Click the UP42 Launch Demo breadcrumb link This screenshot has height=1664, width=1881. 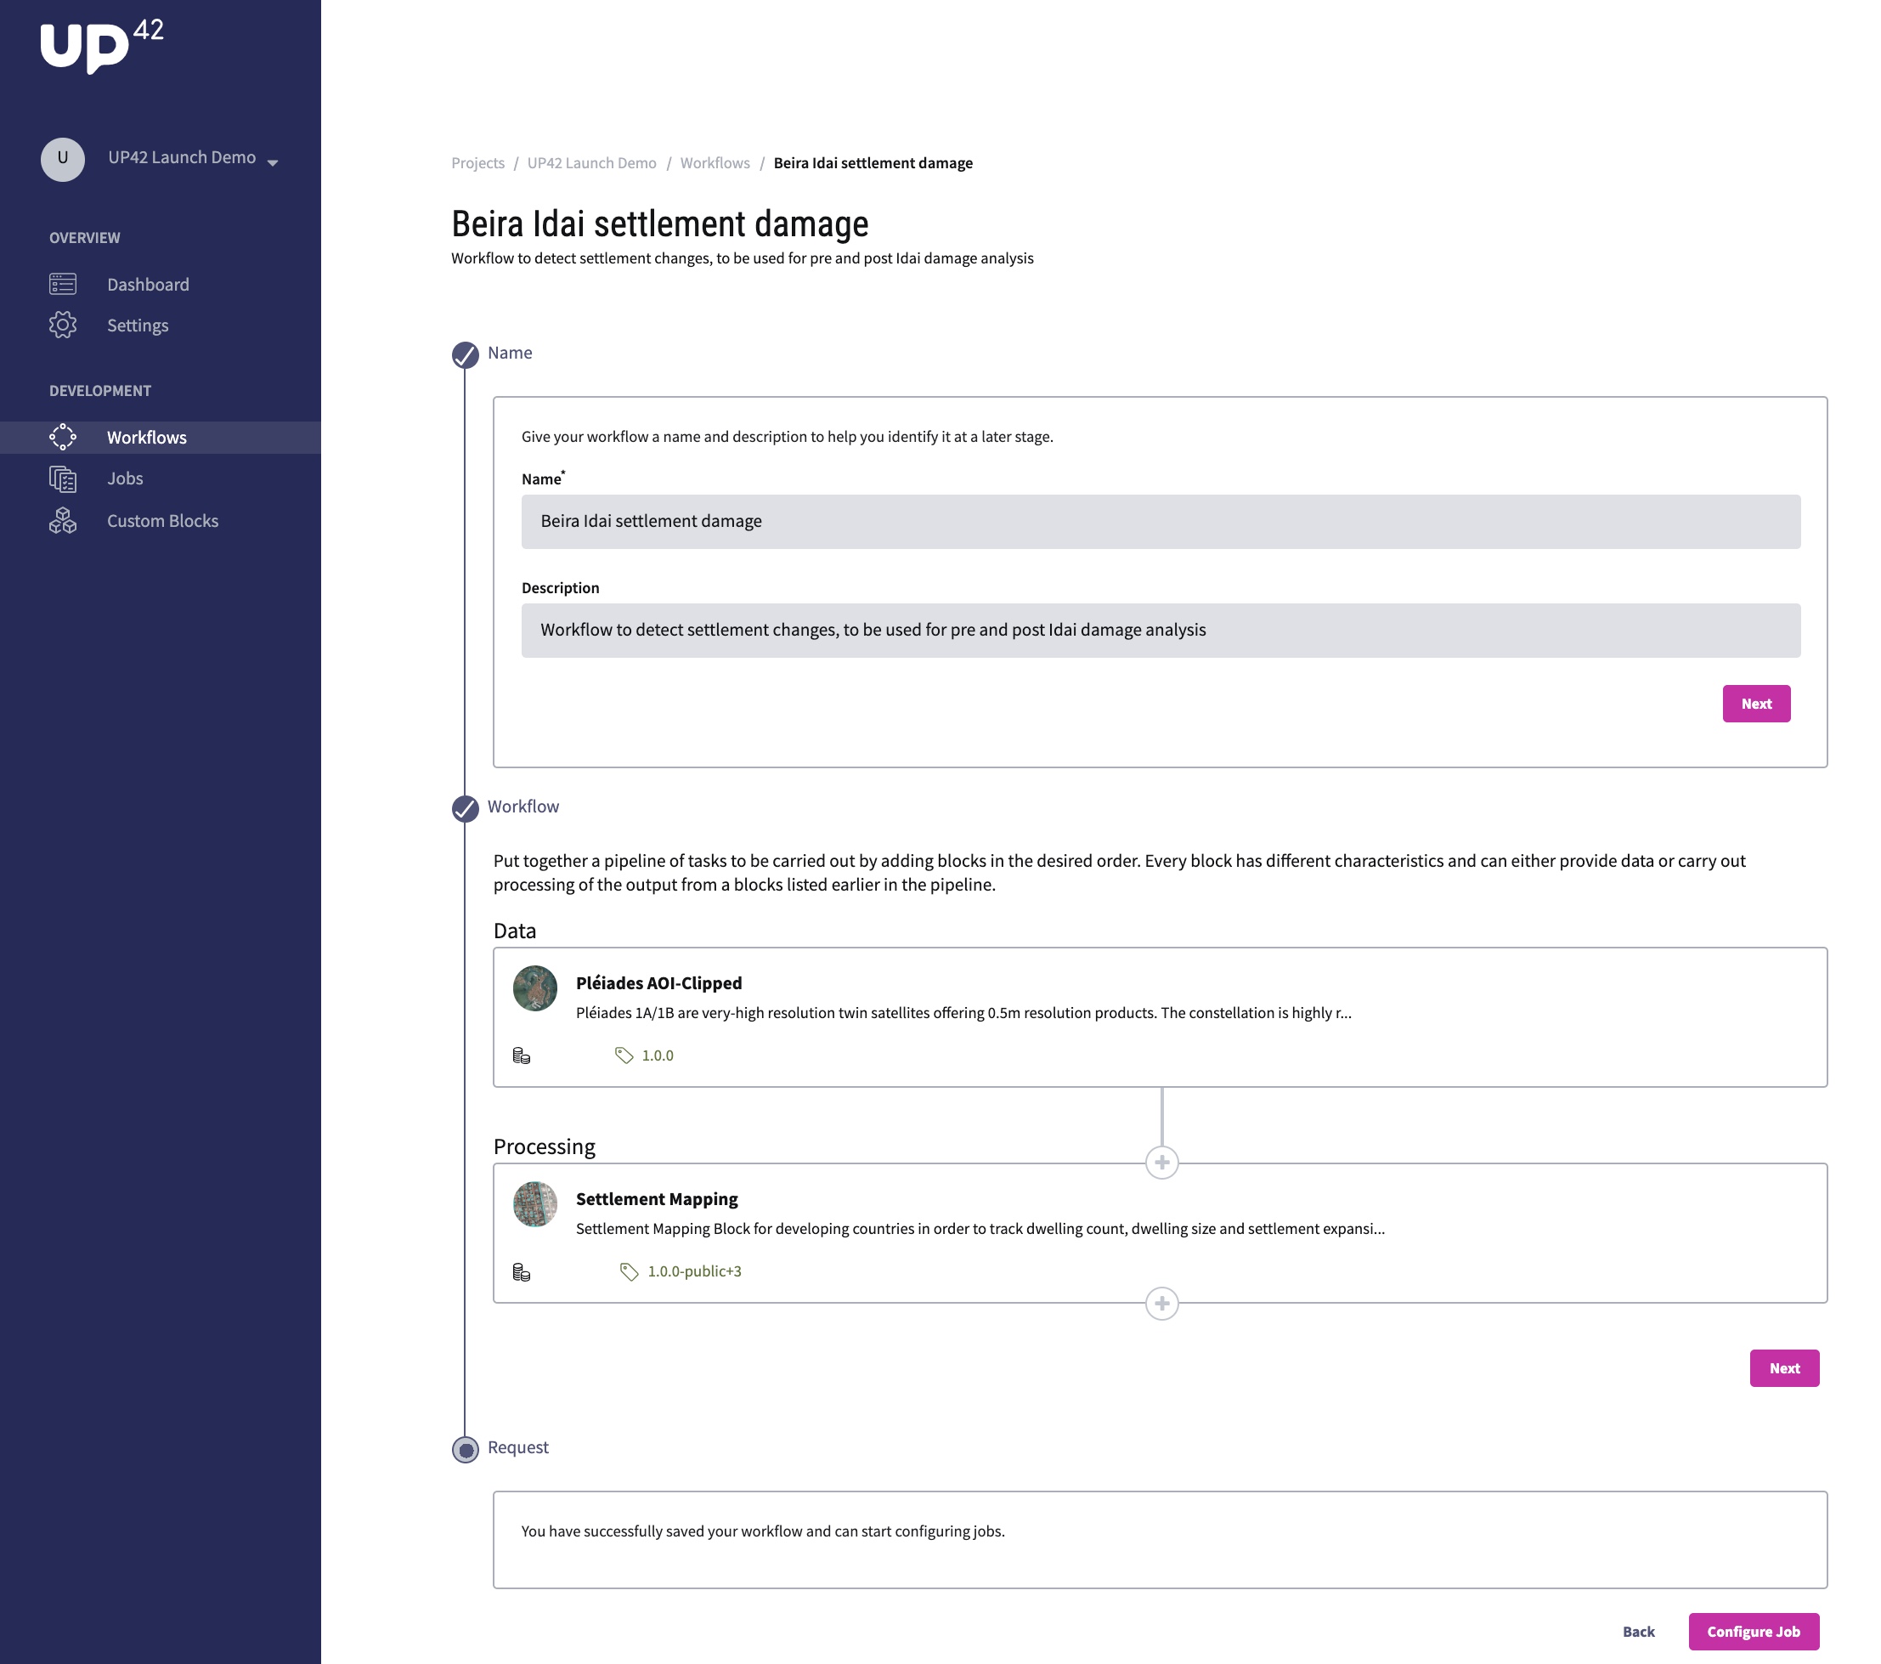[x=591, y=163]
